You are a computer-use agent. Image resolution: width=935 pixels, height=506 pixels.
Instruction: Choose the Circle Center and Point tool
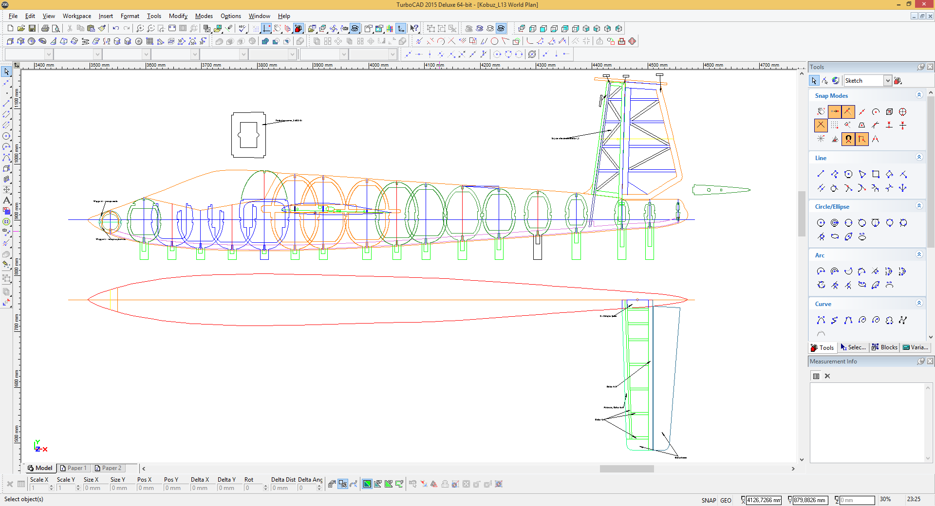pyautogui.click(x=821, y=223)
